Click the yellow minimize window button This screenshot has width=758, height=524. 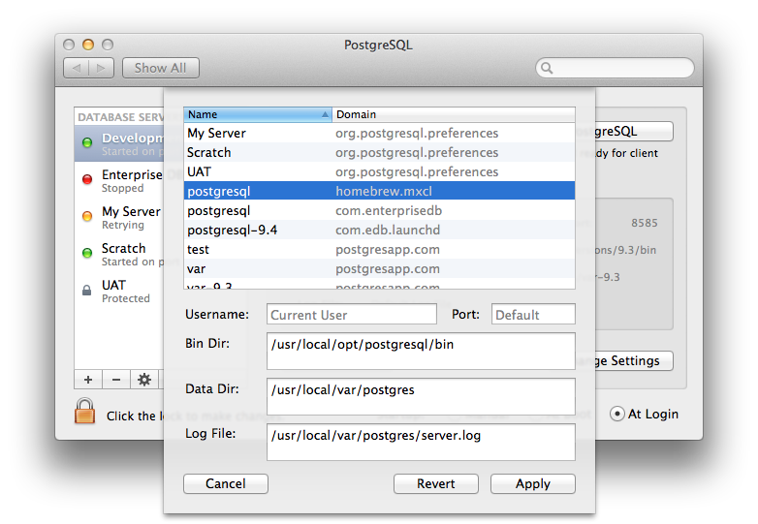(88, 45)
